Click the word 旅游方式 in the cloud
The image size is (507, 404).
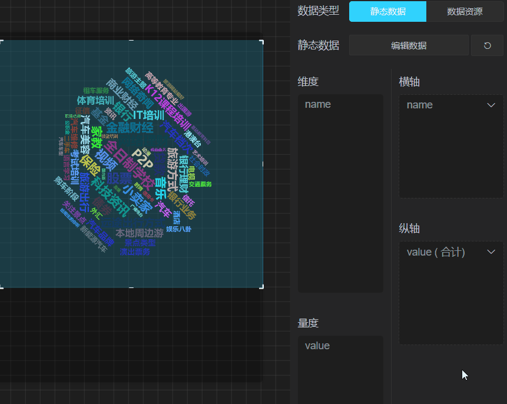coord(173,170)
